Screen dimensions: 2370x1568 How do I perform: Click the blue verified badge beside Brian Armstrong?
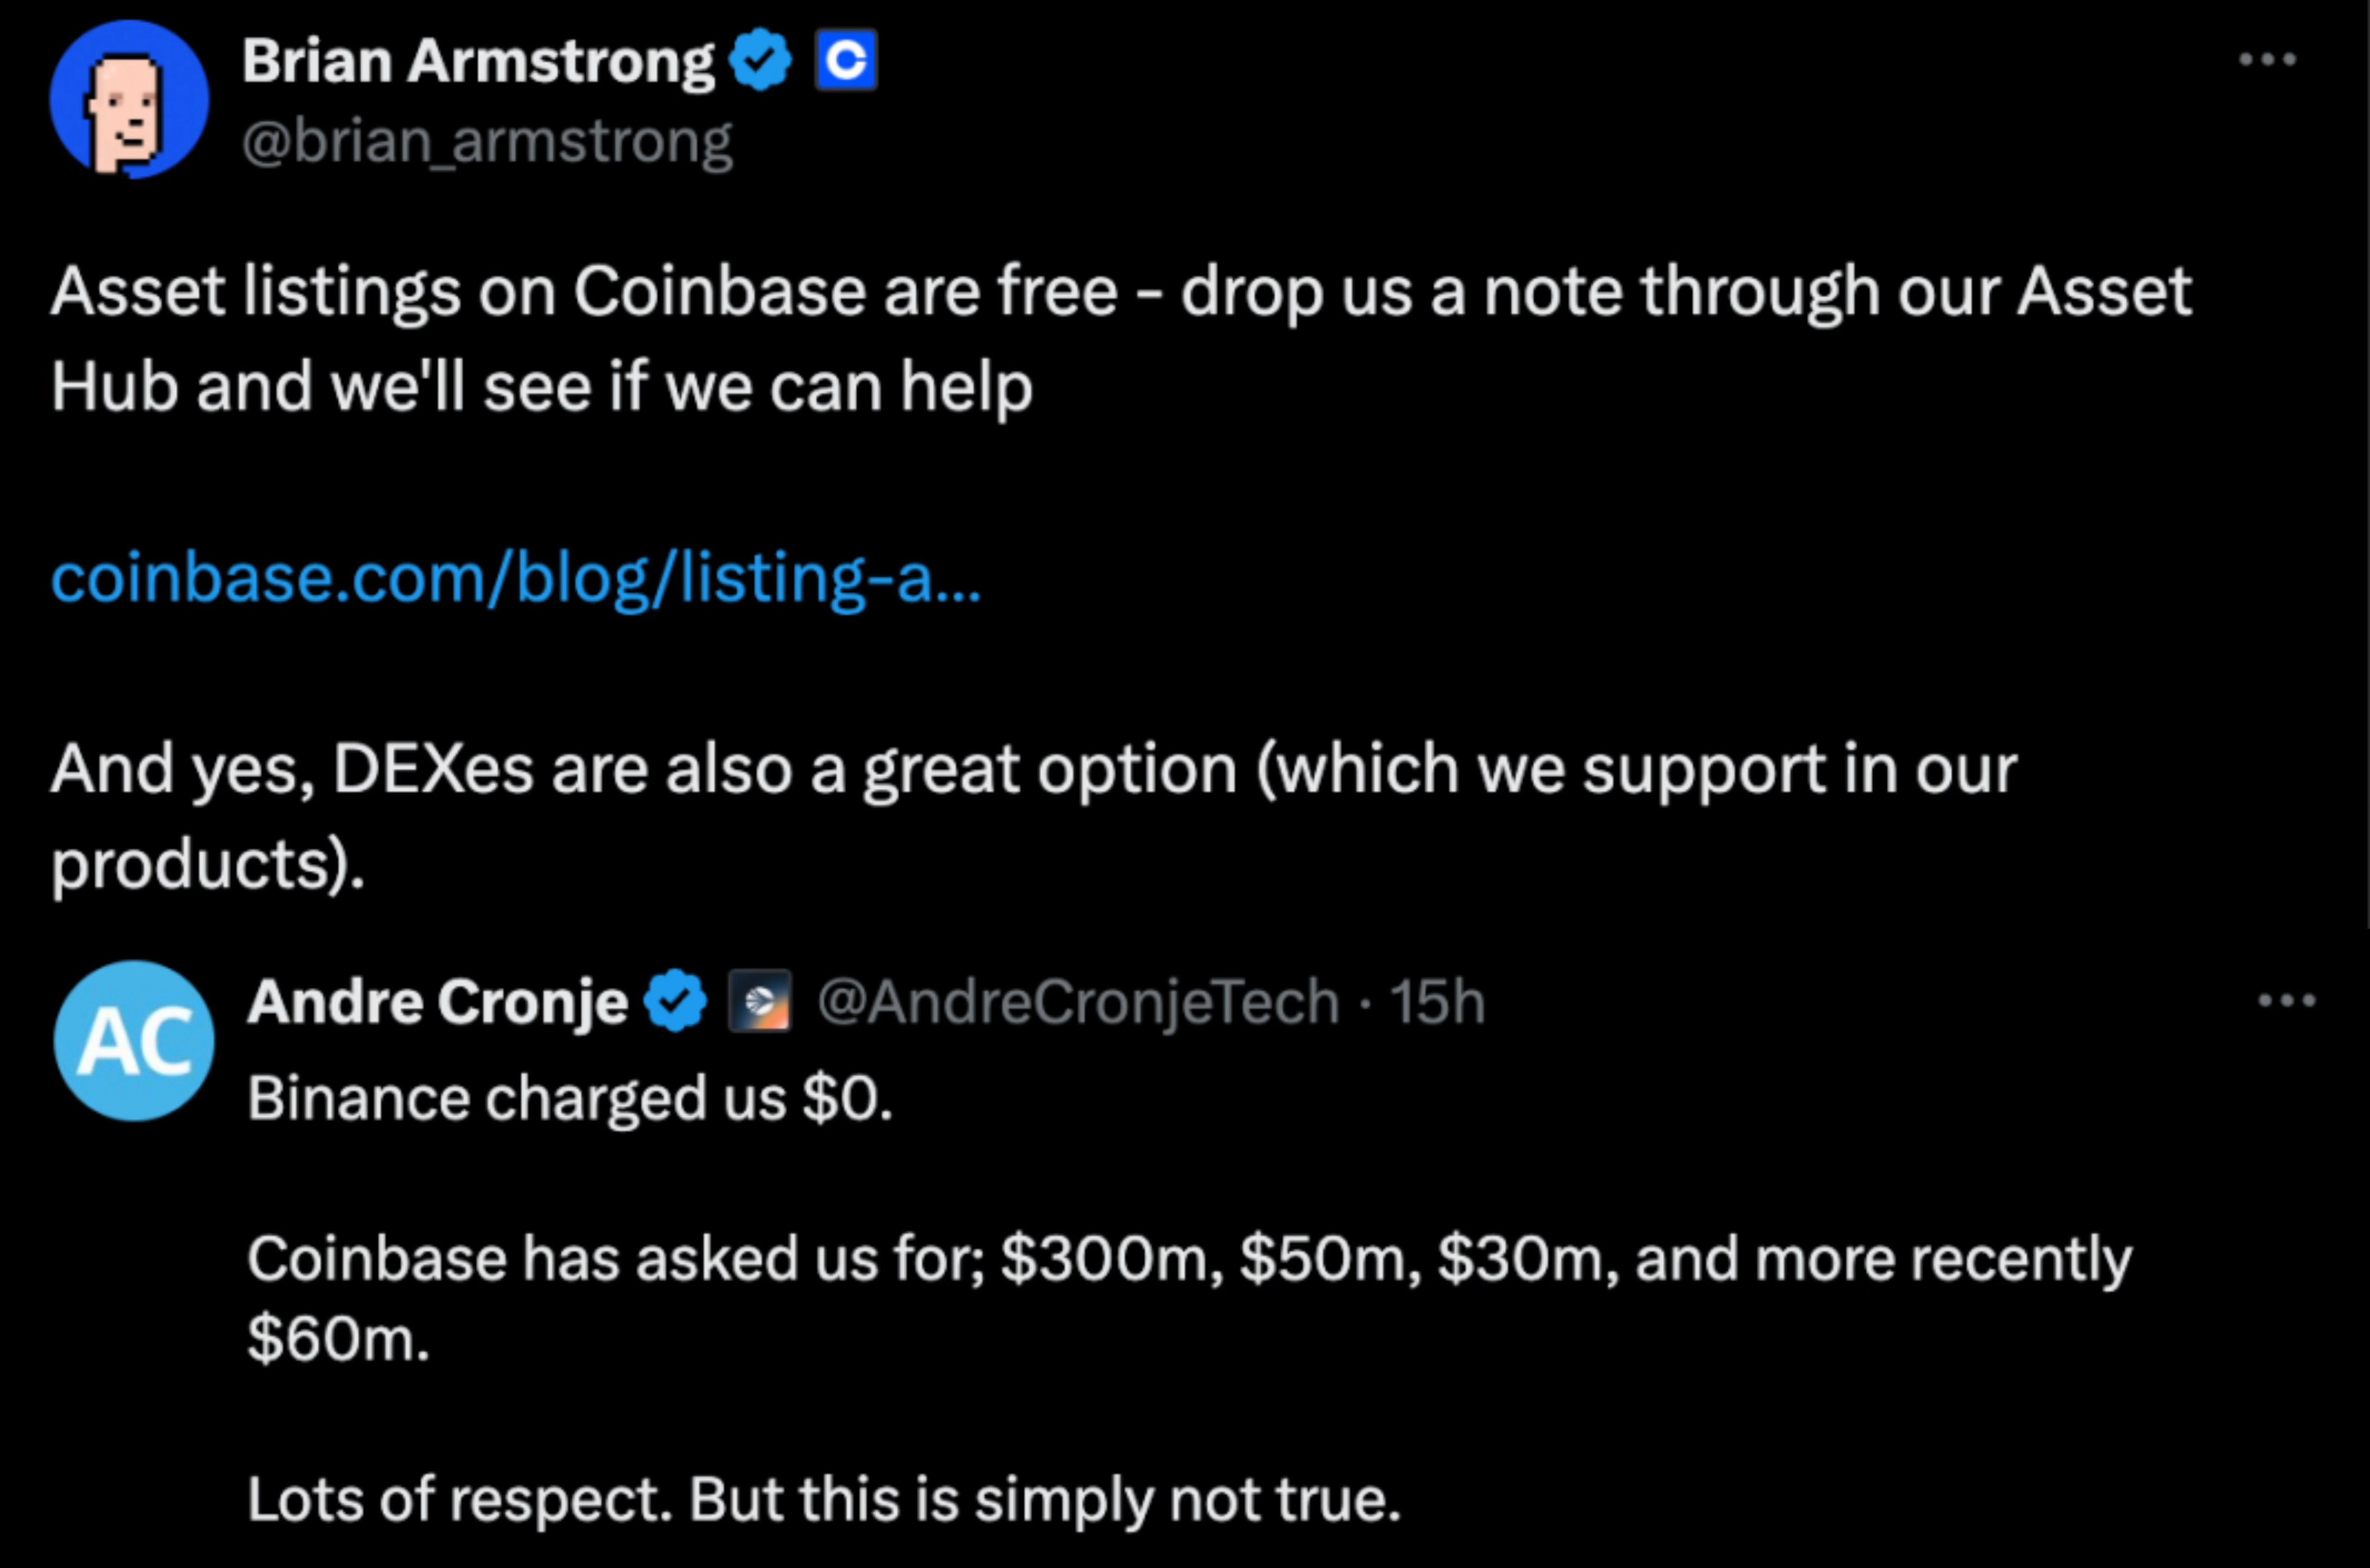coord(761,61)
